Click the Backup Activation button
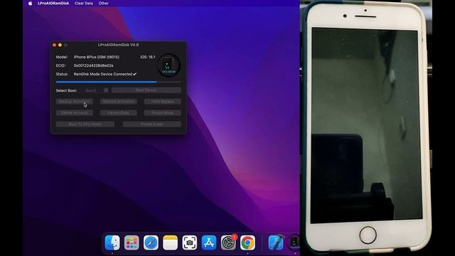The image size is (455, 256). pos(74,101)
